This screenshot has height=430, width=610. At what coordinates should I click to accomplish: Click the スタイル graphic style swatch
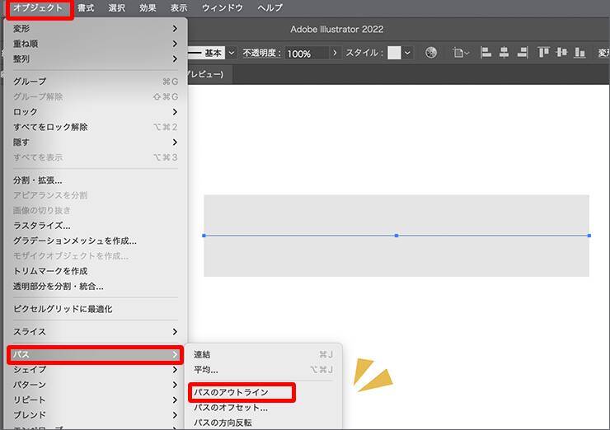pos(395,53)
